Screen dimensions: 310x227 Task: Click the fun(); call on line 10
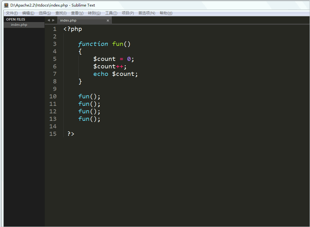[89, 96]
